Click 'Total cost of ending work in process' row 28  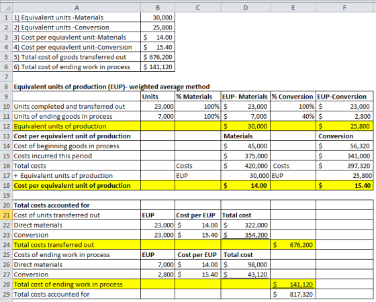coord(77,285)
